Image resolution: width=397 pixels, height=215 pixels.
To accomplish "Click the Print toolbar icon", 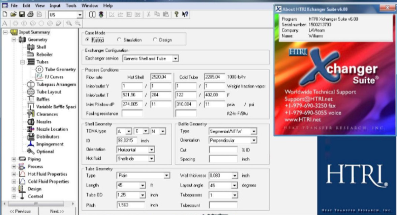I will tap(31, 15).
